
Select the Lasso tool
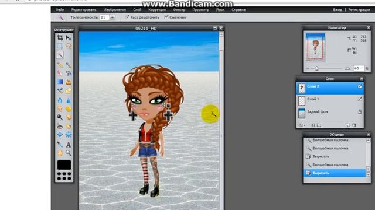click(x=69, y=45)
